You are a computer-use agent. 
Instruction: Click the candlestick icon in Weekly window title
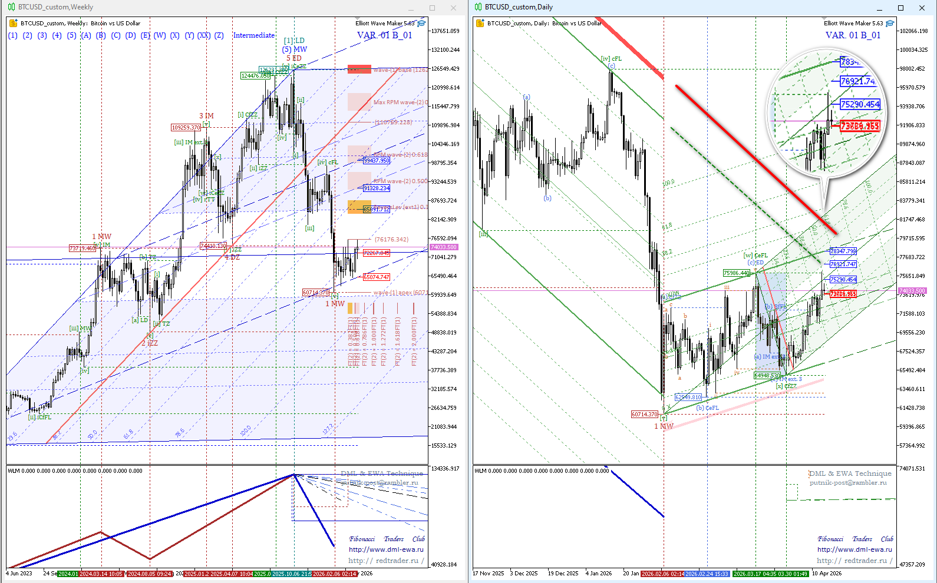point(12,7)
